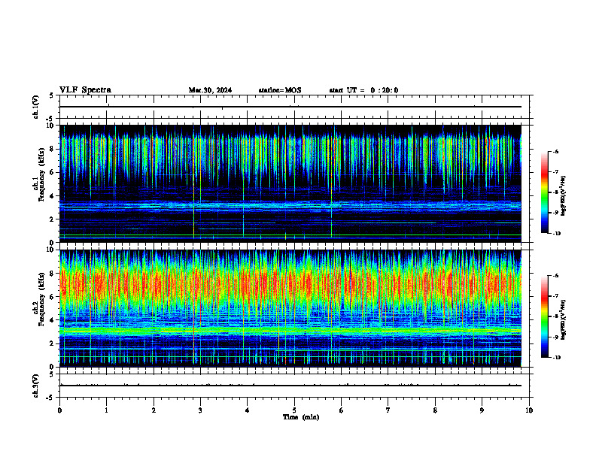Click the "4" kHz tick on ch.2 axis

click(x=52, y=320)
